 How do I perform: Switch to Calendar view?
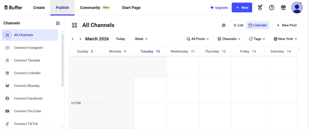click(258, 25)
